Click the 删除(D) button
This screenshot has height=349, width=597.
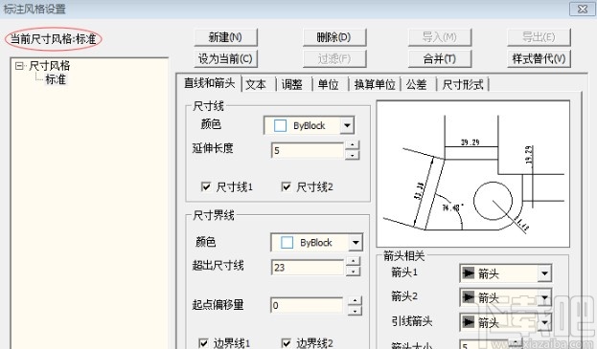(x=333, y=37)
